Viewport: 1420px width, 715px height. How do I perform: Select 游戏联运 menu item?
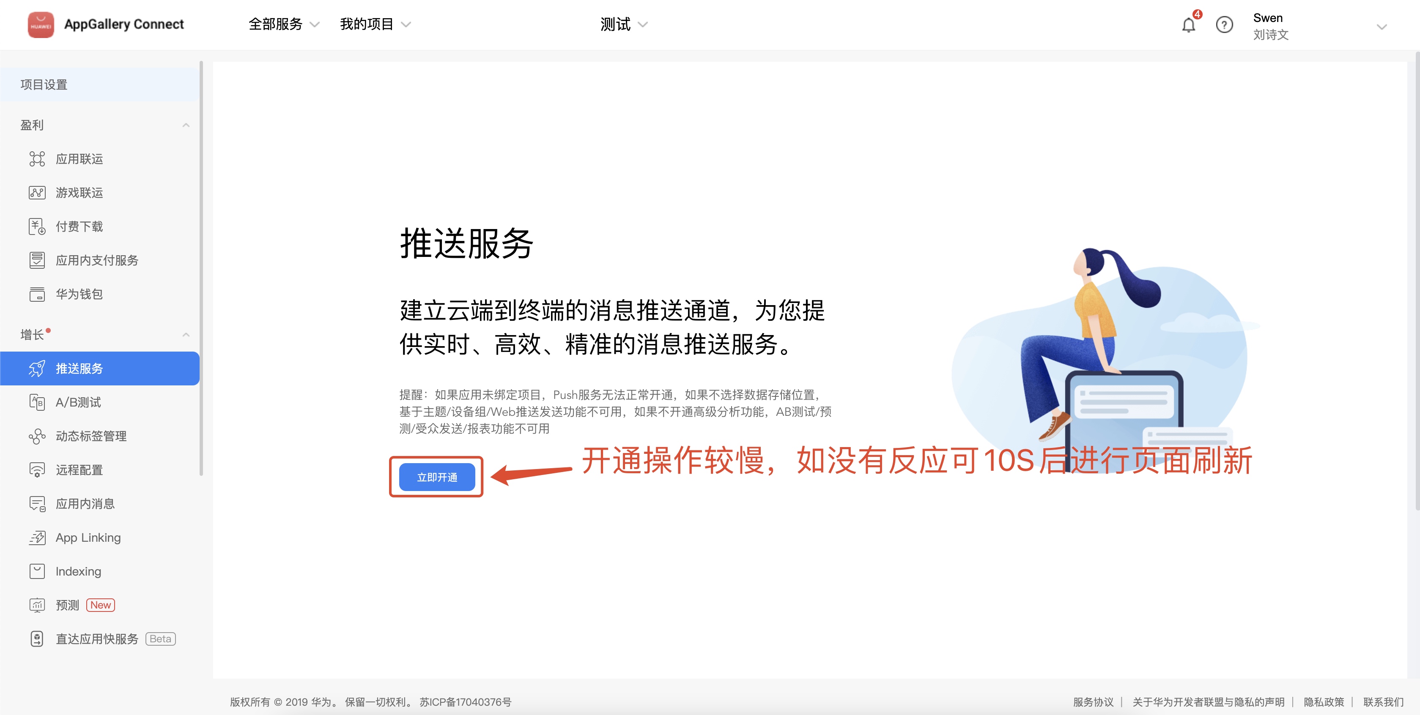coord(100,193)
